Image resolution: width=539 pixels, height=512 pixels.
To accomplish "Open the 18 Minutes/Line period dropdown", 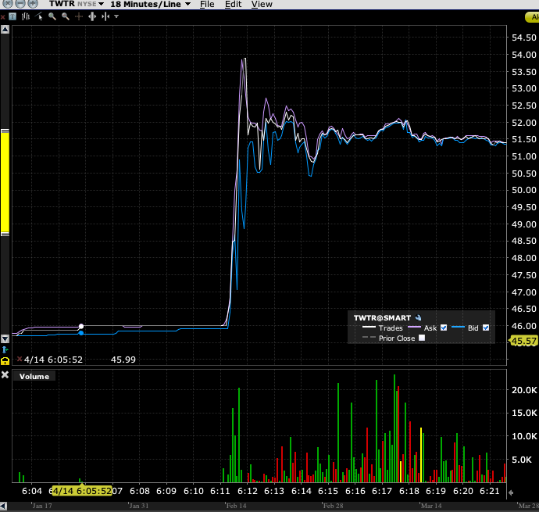I will click(187, 4).
